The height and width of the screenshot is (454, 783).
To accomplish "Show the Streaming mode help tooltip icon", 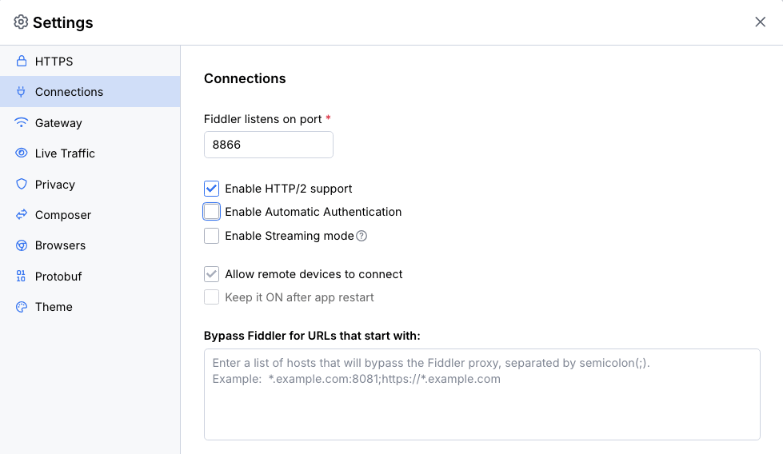I will pos(362,236).
